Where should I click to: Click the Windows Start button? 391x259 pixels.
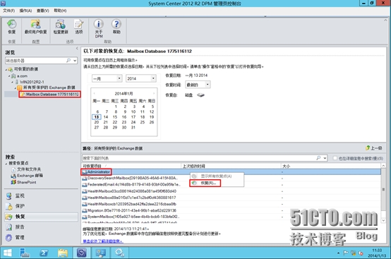tap(7, 253)
